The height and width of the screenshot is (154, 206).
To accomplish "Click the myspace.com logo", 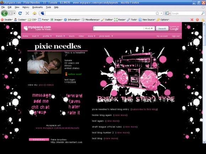I will pos(37,28).
